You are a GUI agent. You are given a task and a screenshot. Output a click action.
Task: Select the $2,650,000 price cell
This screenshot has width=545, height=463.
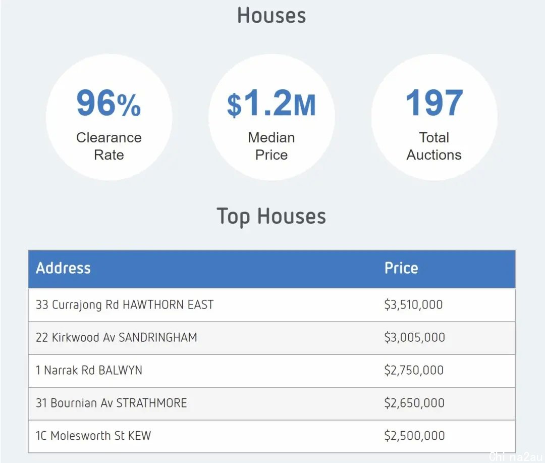(x=414, y=403)
